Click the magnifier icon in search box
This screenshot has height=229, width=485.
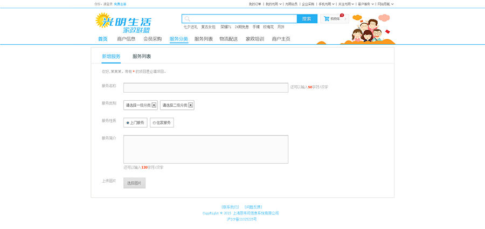click(x=188, y=19)
